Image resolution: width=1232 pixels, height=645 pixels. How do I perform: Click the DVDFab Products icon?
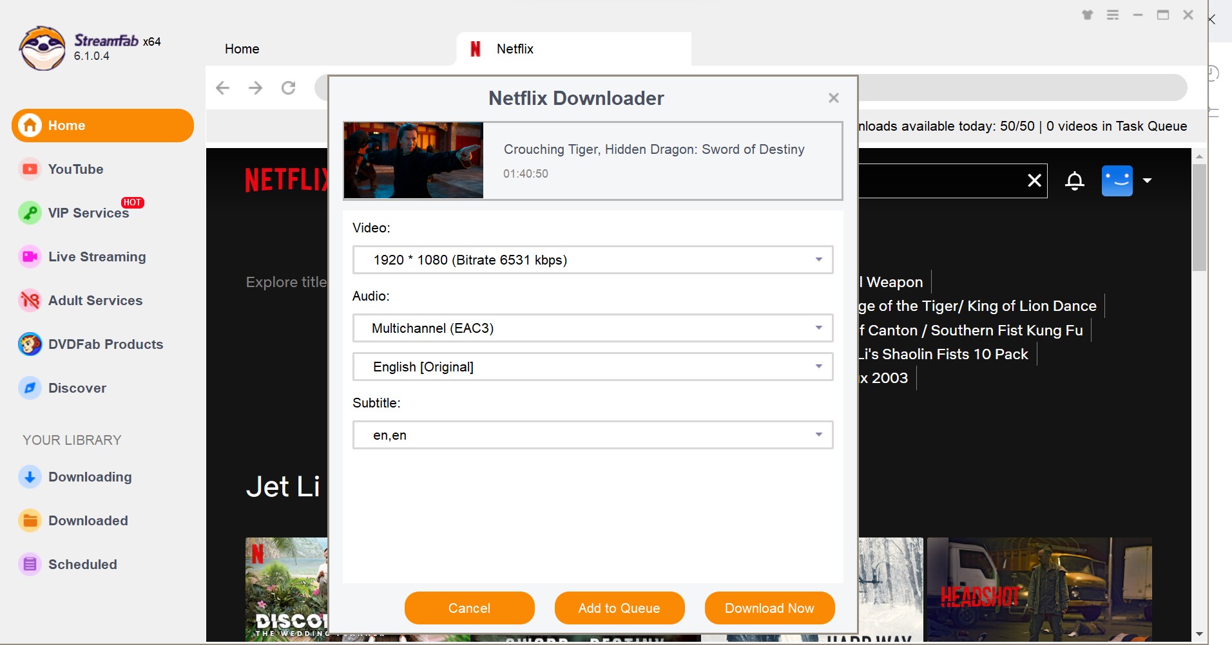30,344
